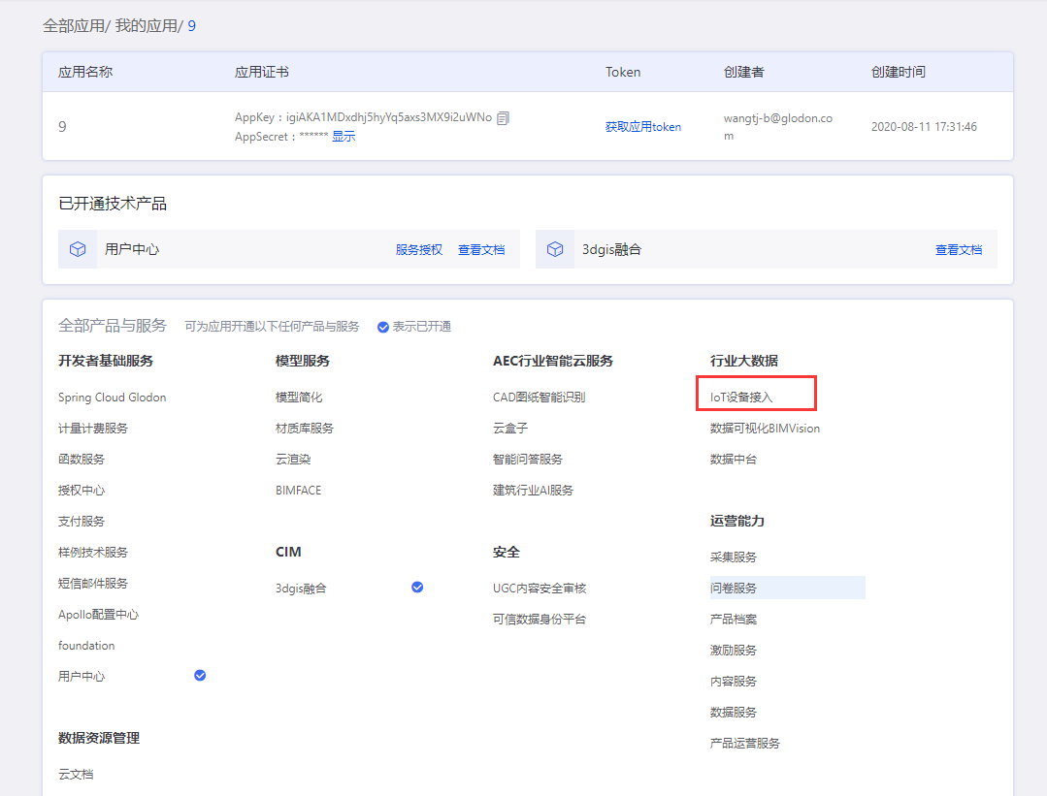Open 服务授权 for 用户中心

418,250
